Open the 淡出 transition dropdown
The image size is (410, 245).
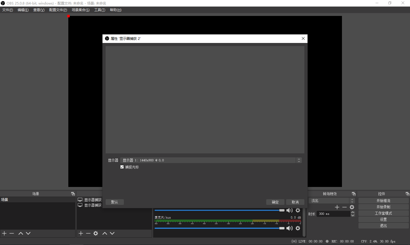pos(332,201)
